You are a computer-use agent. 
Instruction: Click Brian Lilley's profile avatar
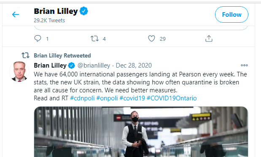[19, 72]
